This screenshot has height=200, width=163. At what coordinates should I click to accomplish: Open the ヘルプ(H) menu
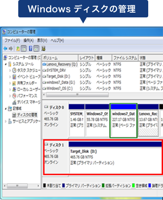[x=57, y=40]
